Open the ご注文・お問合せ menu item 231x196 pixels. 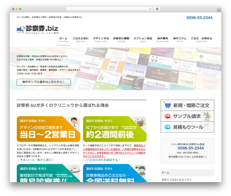201,39
